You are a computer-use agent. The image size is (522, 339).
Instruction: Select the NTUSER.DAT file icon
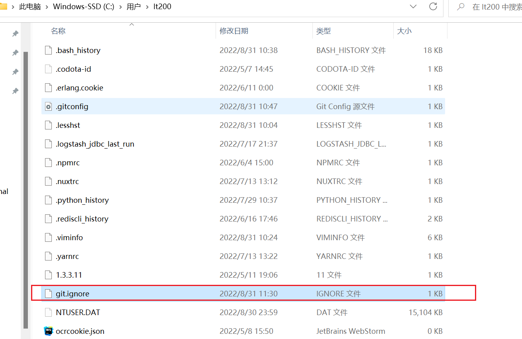[x=48, y=312]
